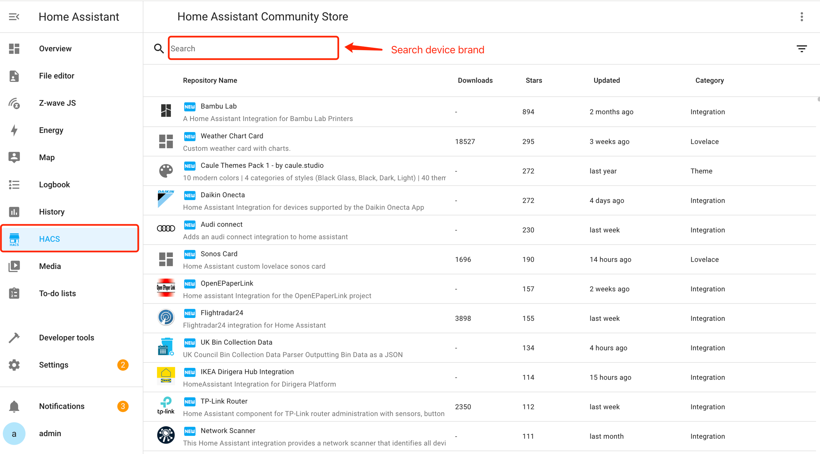Open the Logbook page
The width and height of the screenshot is (820, 454).
pyautogui.click(x=54, y=184)
